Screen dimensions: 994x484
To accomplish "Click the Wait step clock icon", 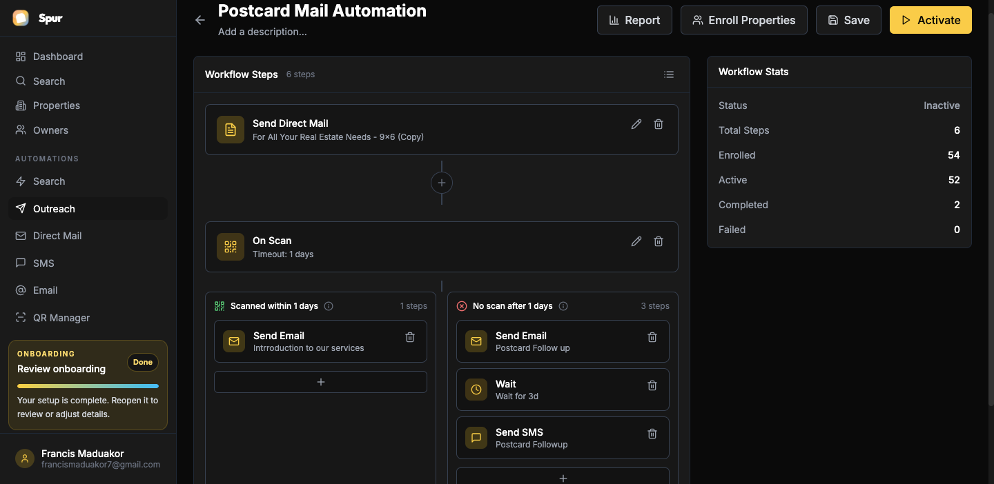I will (476, 390).
